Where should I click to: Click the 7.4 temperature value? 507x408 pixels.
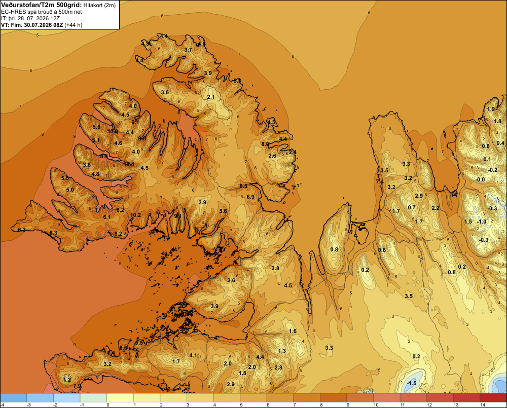380,181
